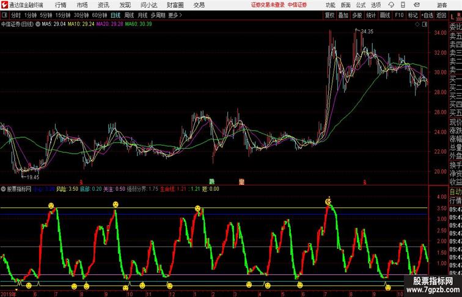Open the 资讯 menu
The height and width of the screenshot is (297, 462).
pos(103,5)
